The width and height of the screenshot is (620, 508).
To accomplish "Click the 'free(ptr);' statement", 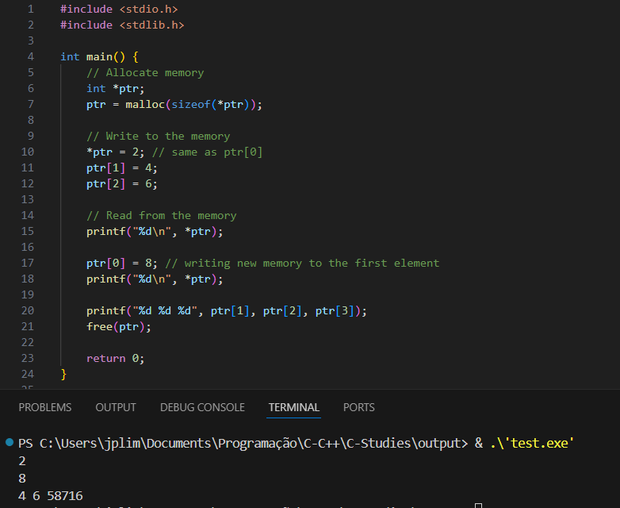I will 119,326.
